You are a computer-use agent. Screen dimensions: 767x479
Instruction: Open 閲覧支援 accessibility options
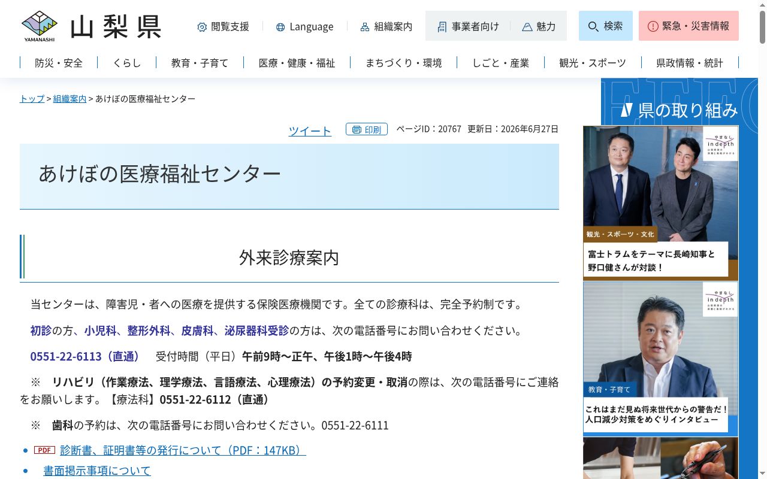223,27
